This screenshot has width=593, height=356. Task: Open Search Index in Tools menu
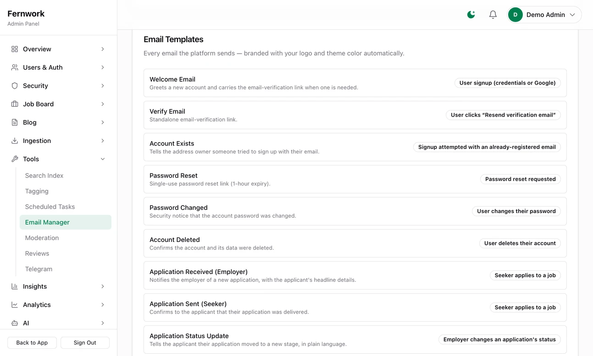coord(66,175)
